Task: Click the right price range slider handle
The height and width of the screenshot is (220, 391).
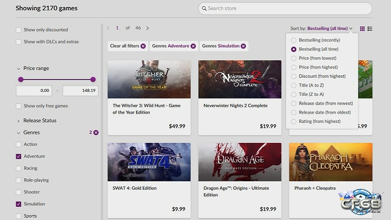Action: [93, 79]
